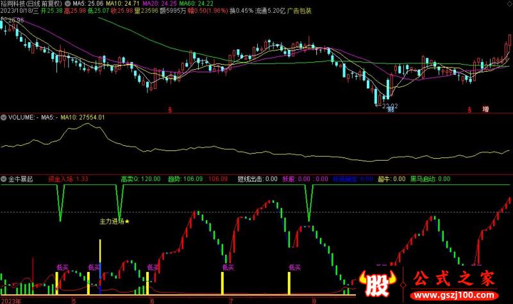513x304 pixels.
Task: Click the 裕同科技(日线 前复权) stock title
Action: [31, 4]
